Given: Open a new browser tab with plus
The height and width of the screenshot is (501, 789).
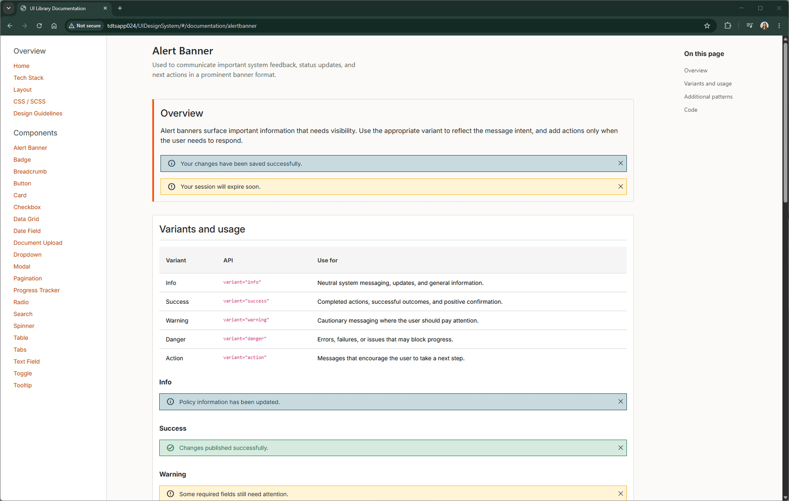Looking at the screenshot, I should (x=120, y=8).
